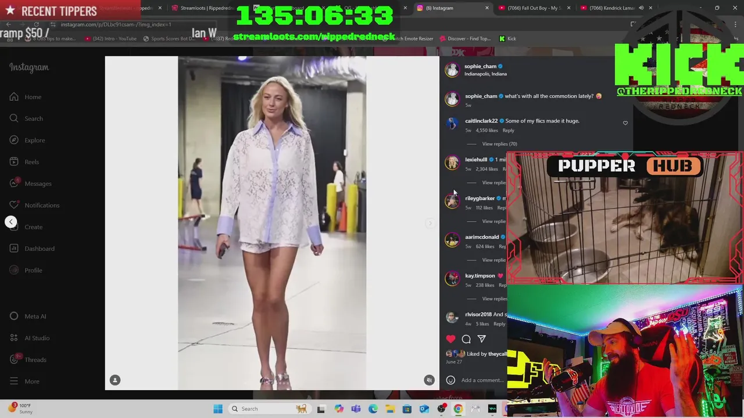This screenshot has height=418, width=744.
Task: Click caitlinclark22's avatar
Action: 452,124
